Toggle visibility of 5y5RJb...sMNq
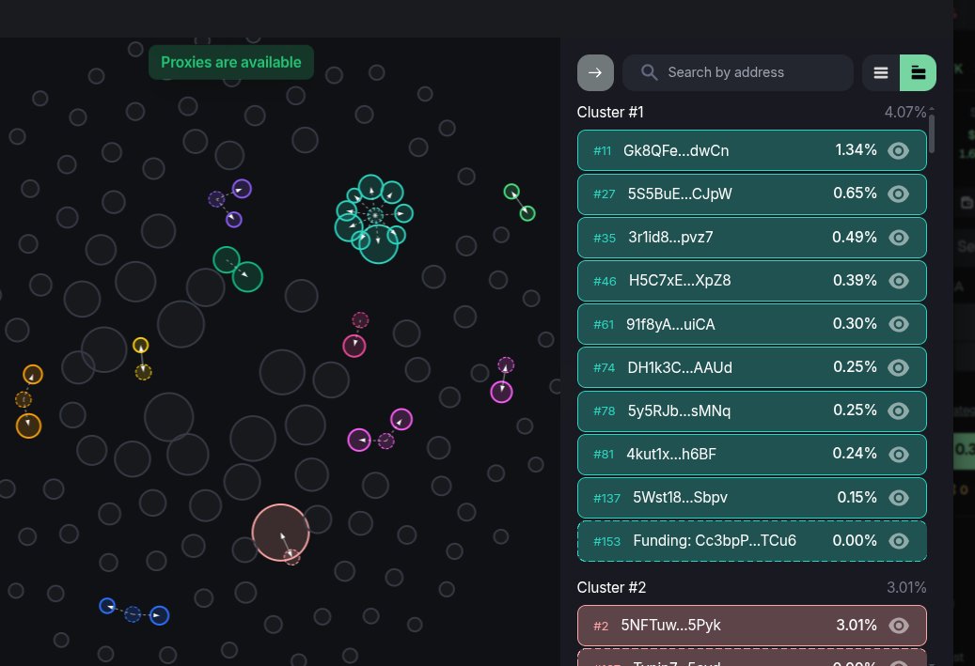975x666 pixels. point(899,410)
